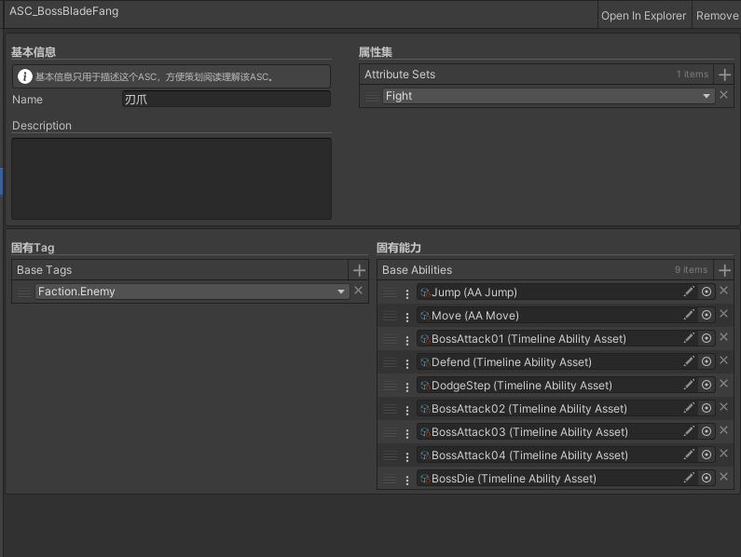Add a new Attribute Set with plus icon
This screenshot has height=557, width=741.
(724, 75)
